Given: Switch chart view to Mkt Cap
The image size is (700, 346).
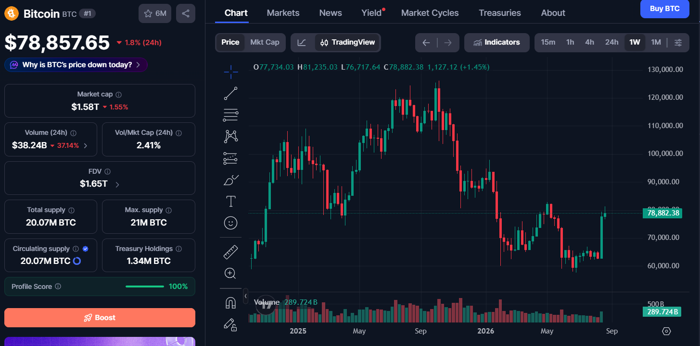Looking at the screenshot, I should click(265, 42).
